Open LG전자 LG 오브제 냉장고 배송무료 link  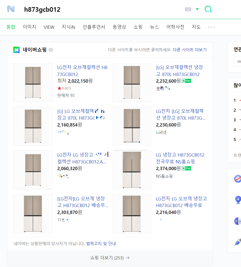click(181, 202)
